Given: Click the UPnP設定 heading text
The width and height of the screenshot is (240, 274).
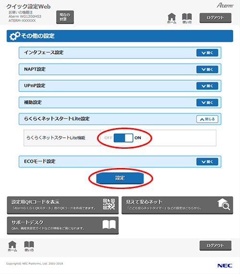Looking at the screenshot, I should tap(35, 85).
